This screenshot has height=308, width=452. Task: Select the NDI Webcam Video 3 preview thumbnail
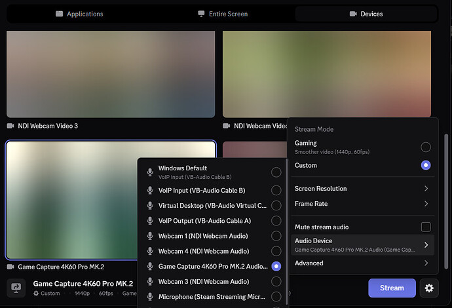pyautogui.click(x=111, y=74)
